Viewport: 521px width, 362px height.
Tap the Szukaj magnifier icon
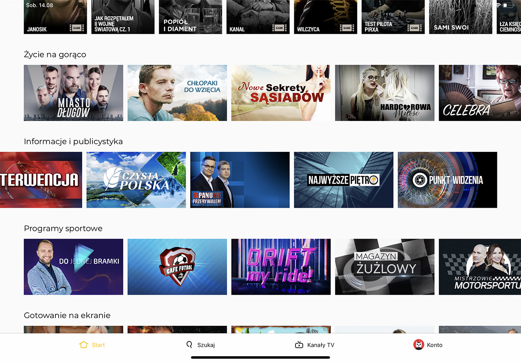pyautogui.click(x=189, y=345)
